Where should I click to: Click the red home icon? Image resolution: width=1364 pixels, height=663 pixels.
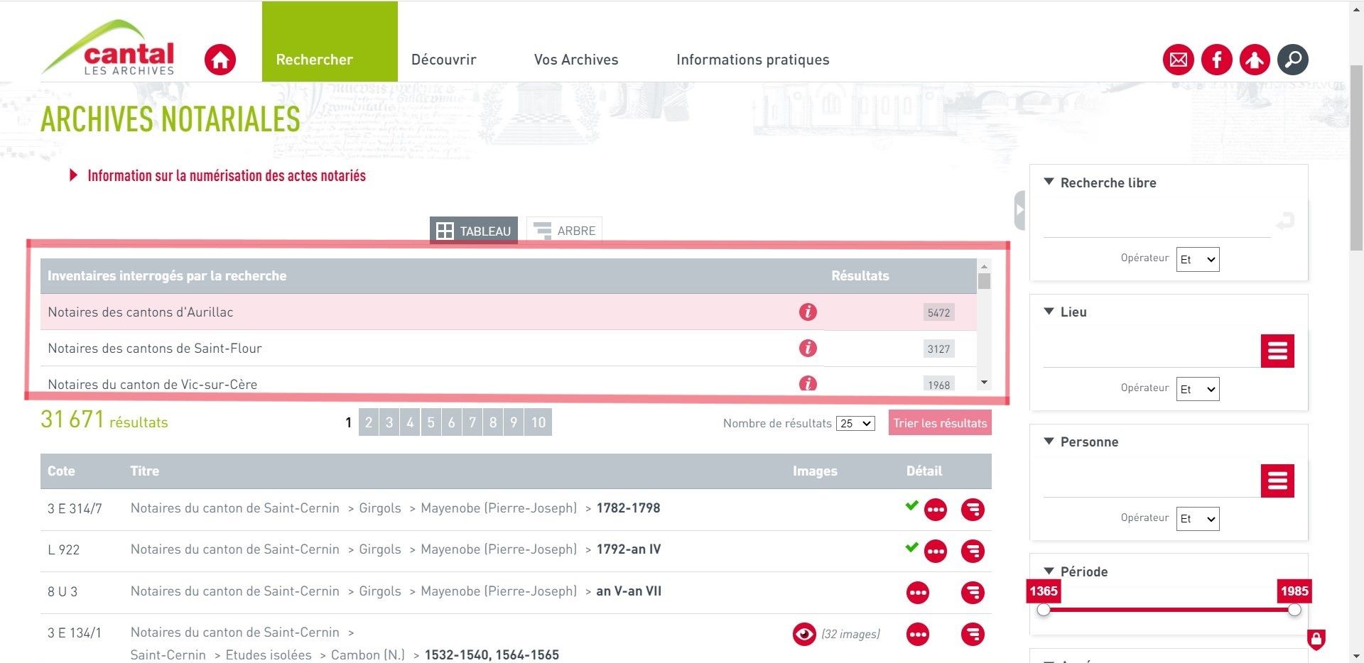[220, 60]
